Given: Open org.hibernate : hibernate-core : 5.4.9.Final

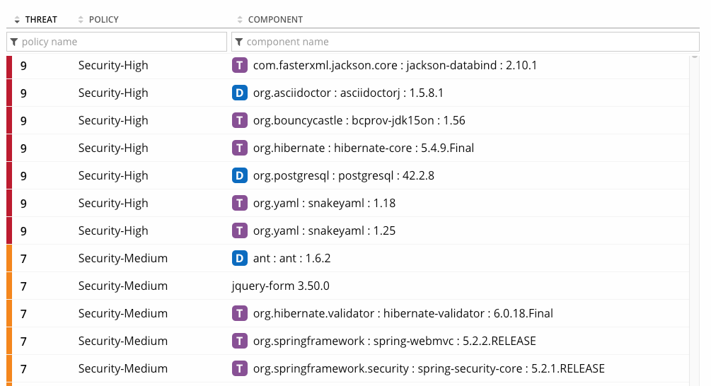Looking at the screenshot, I should point(363,148).
